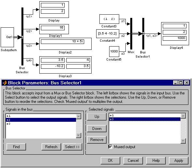Maximize the Block Parameters dialog

pyautogui.click(x=181, y=83)
